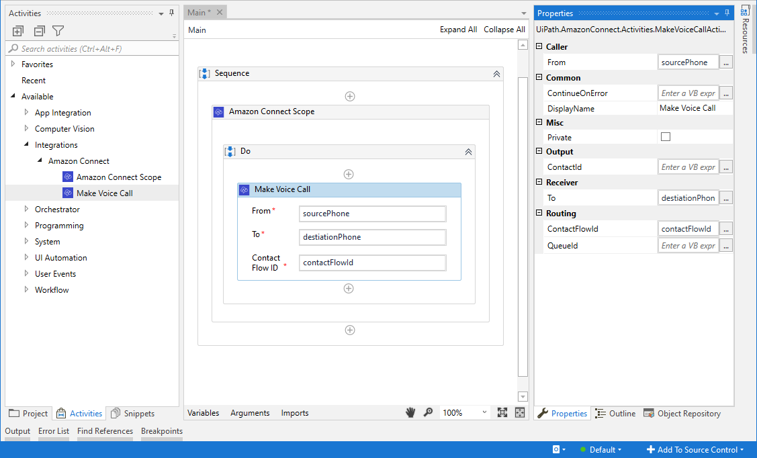Toggle the designer overview icon

click(520, 412)
